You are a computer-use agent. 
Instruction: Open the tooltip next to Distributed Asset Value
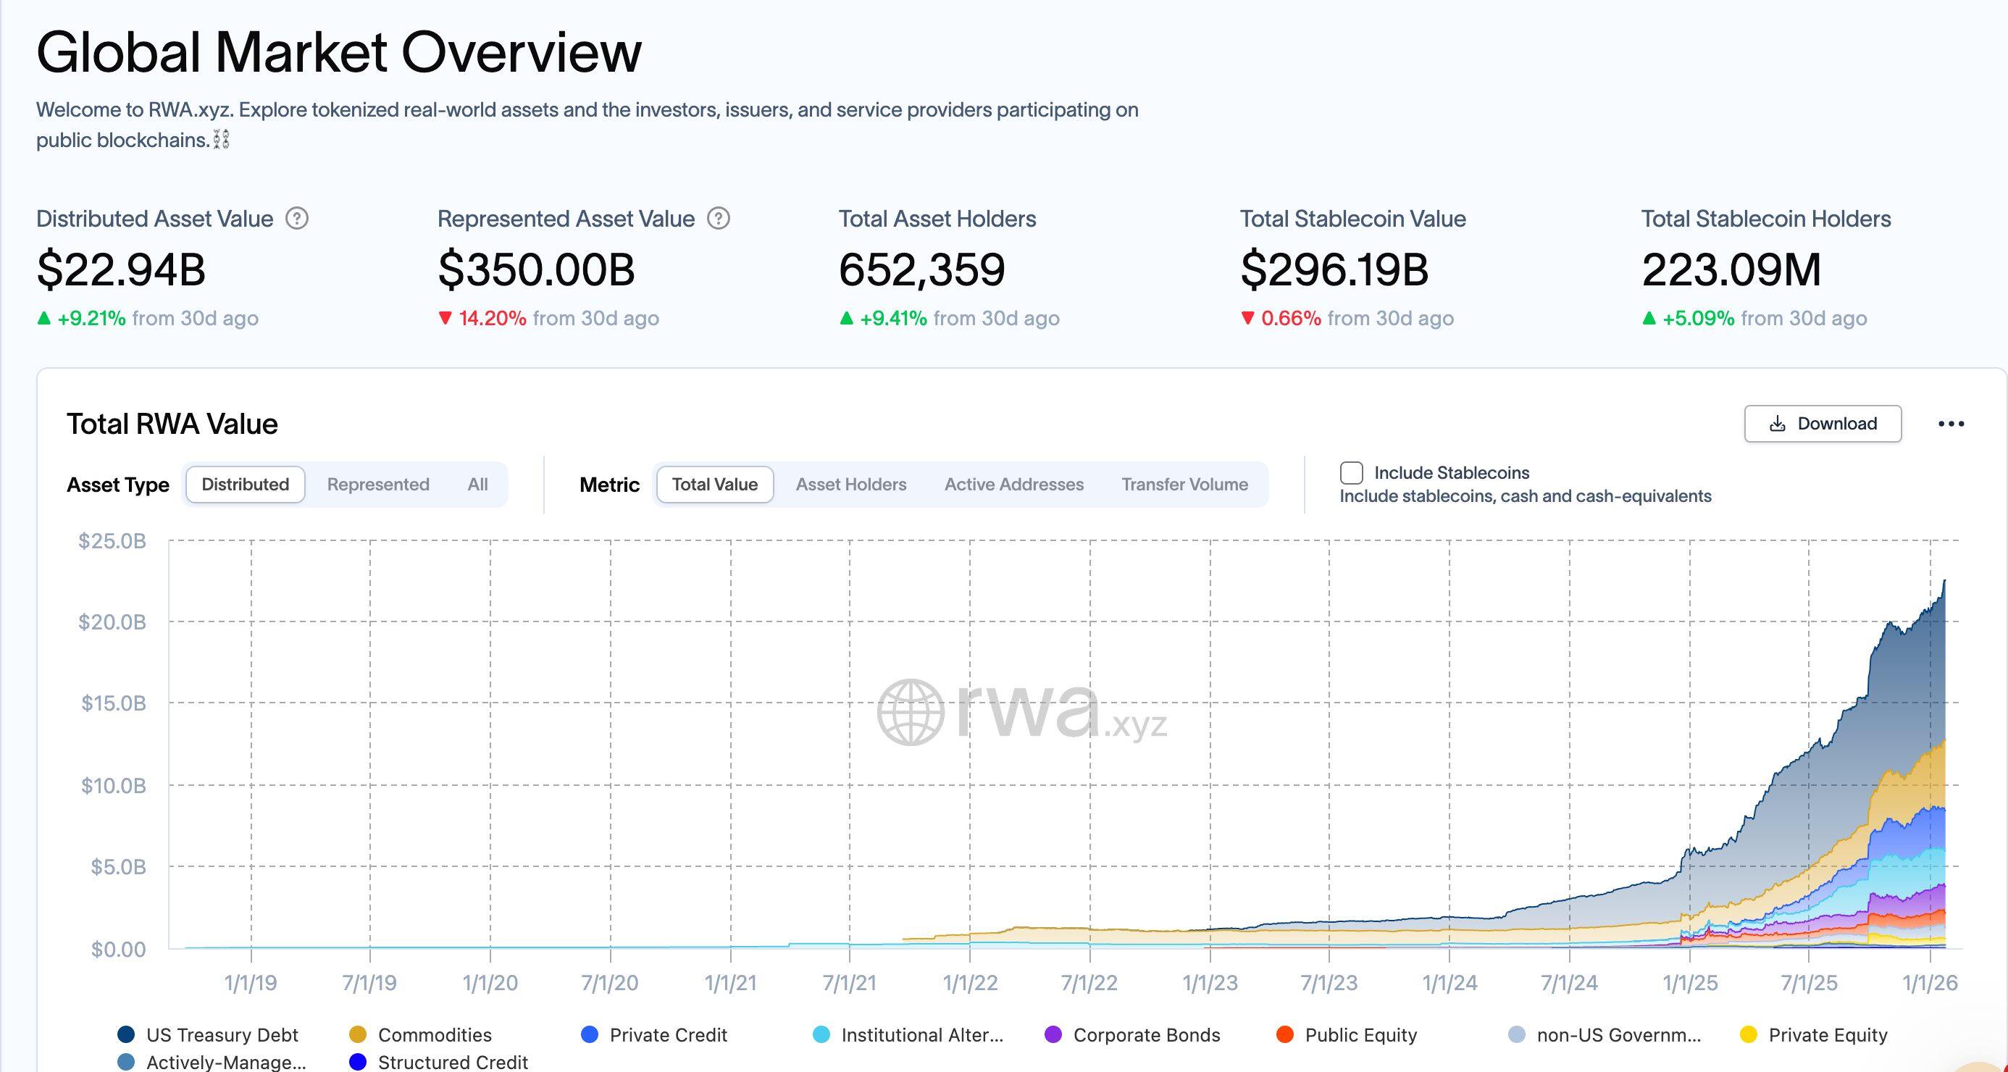pos(297,219)
